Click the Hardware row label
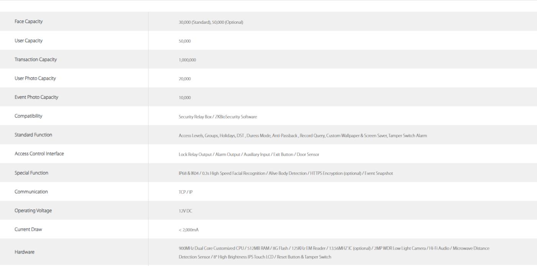Image resolution: width=537 pixels, height=266 pixels. pyautogui.click(x=25, y=252)
